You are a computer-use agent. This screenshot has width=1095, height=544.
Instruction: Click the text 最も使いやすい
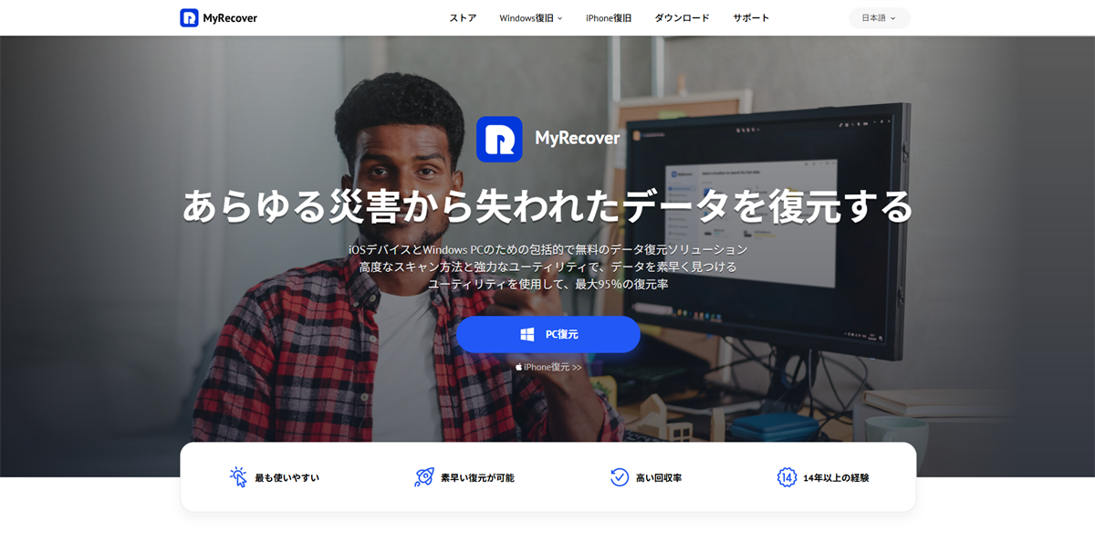[287, 477]
